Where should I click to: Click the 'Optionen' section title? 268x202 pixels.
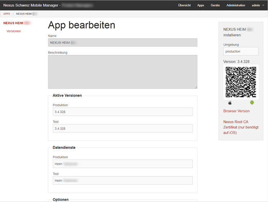61,200
